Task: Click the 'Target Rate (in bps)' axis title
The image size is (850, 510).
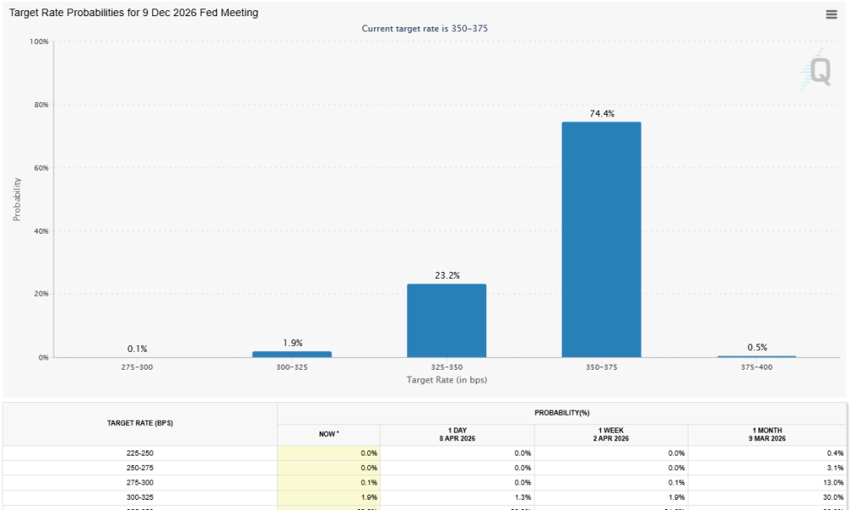Action: pyautogui.click(x=446, y=379)
